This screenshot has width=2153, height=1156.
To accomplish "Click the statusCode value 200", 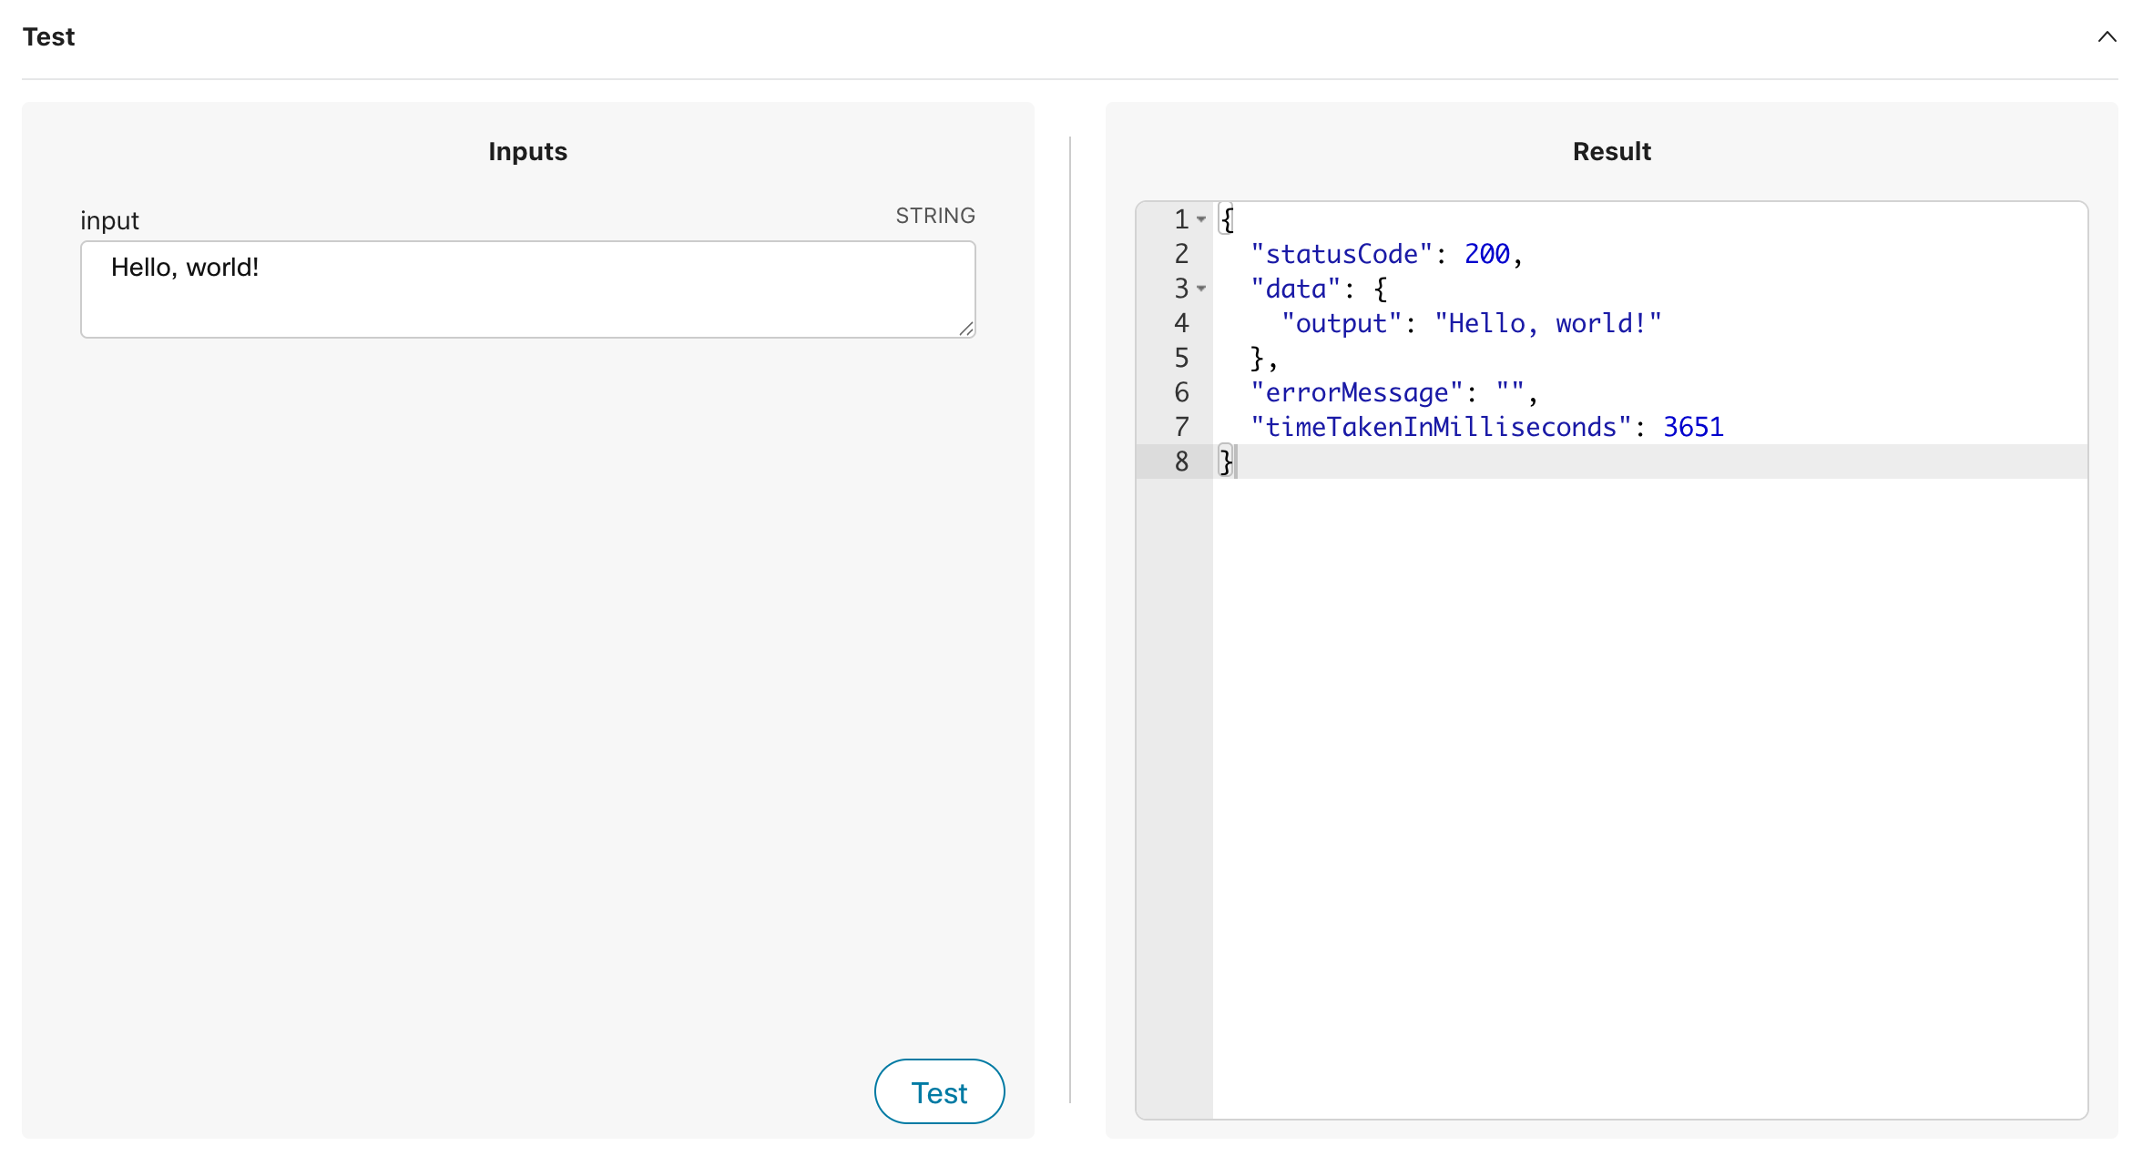I will coord(1486,254).
